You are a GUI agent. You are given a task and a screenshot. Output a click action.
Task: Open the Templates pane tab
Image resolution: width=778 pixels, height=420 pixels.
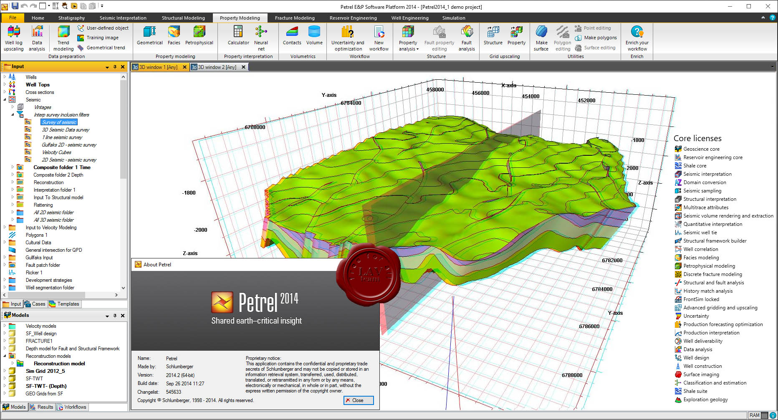point(64,304)
